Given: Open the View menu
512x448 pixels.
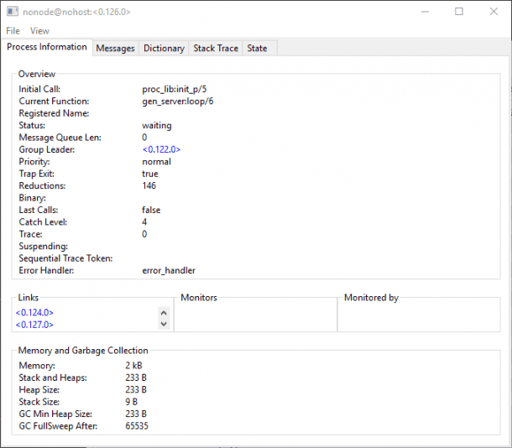Looking at the screenshot, I should 39,31.
